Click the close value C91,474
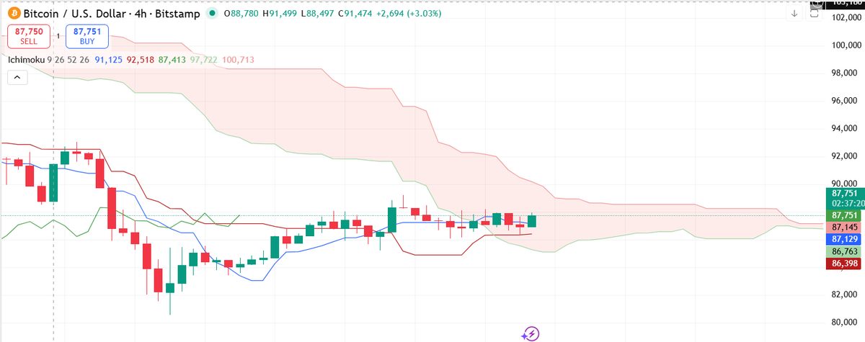 pos(354,14)
